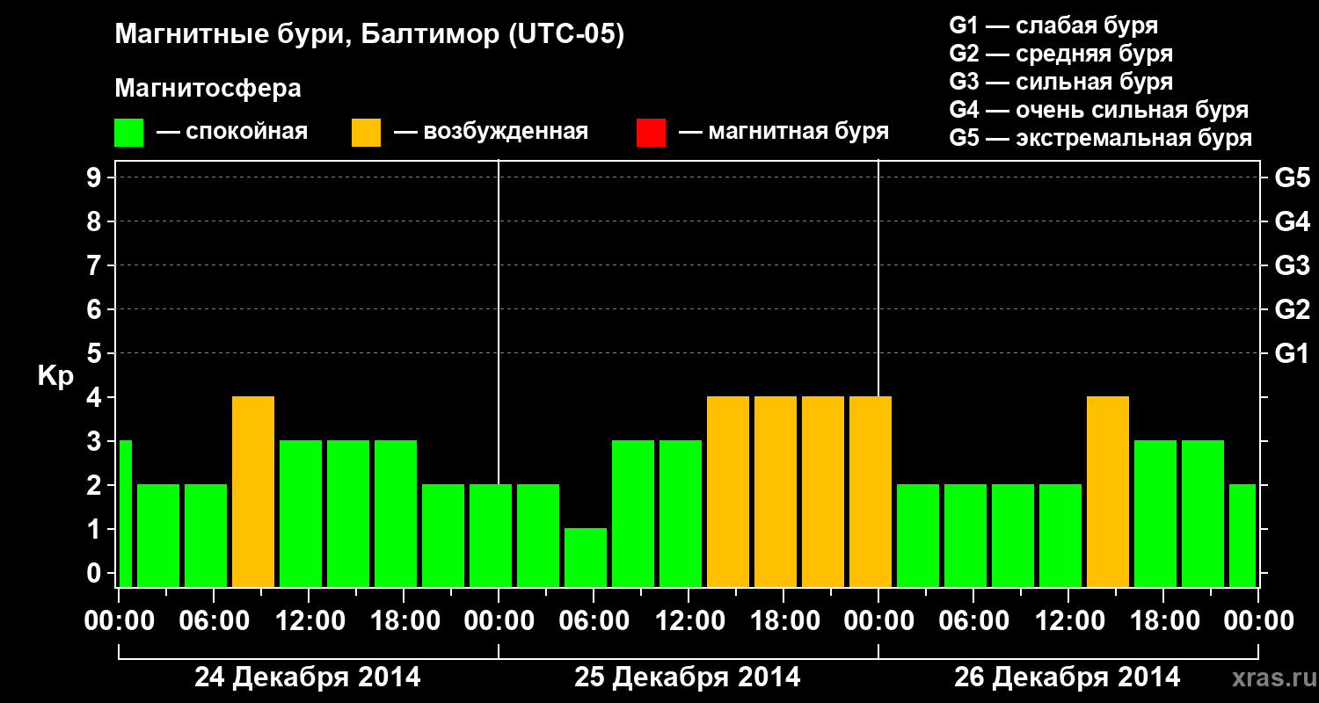Click the 'G3 — сильная буря' description
Screen dimensions: 1319x703
pyautogui.click(x=1060, y=82)
